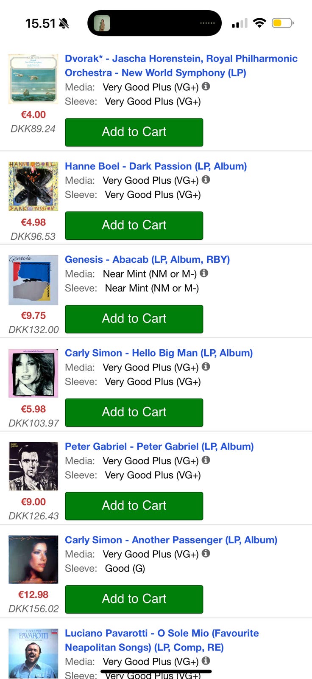The image size is (312, 679).
Task: Tap info icon beside Dvorak media condition
Action: click(x=206, y=87)
